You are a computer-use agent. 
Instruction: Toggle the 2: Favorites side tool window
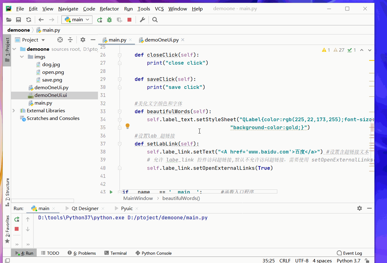click(7, 229)
